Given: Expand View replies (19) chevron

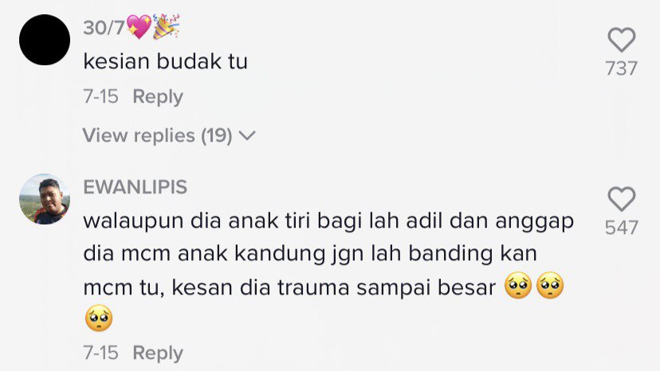Looking at the screenshot, I should click(247, 136).
